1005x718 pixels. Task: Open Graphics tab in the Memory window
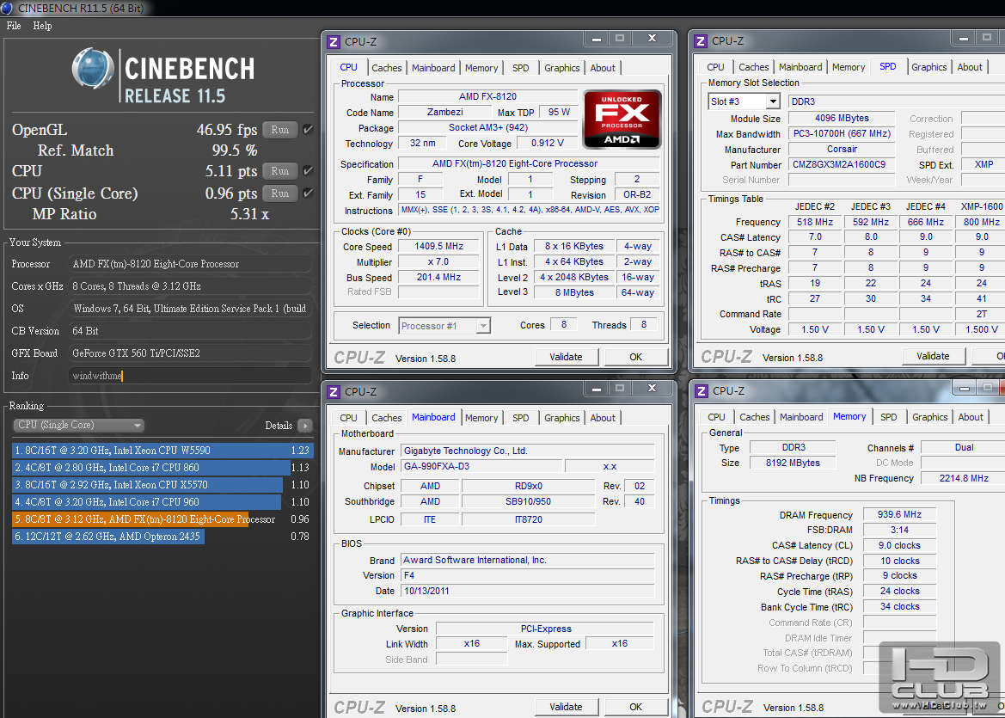click(x=929, y=417)
